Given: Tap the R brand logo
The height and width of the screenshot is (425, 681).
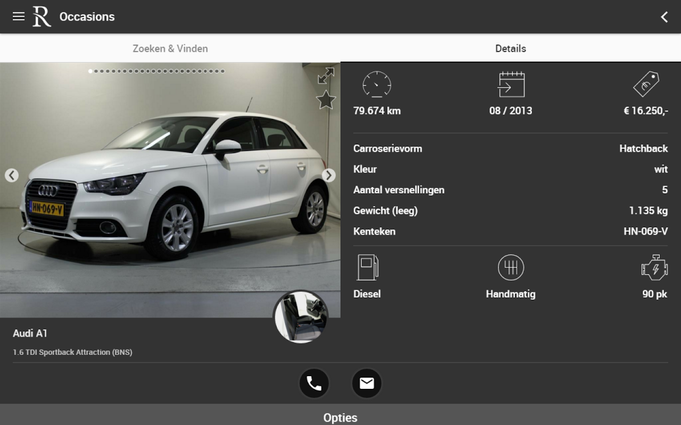Looking at the screenshot, I should [x=41, y=16].
